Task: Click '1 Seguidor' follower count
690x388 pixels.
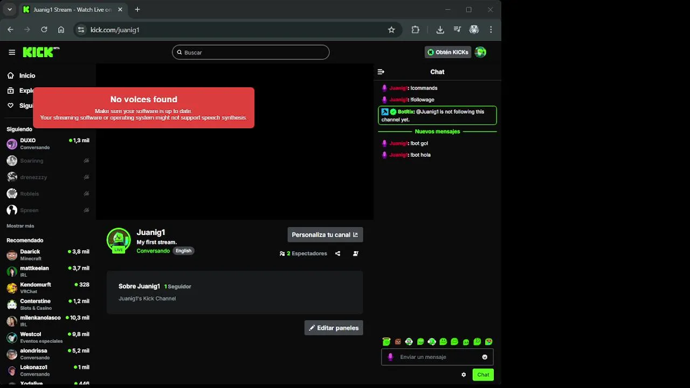Action: (x=178, y=287)
